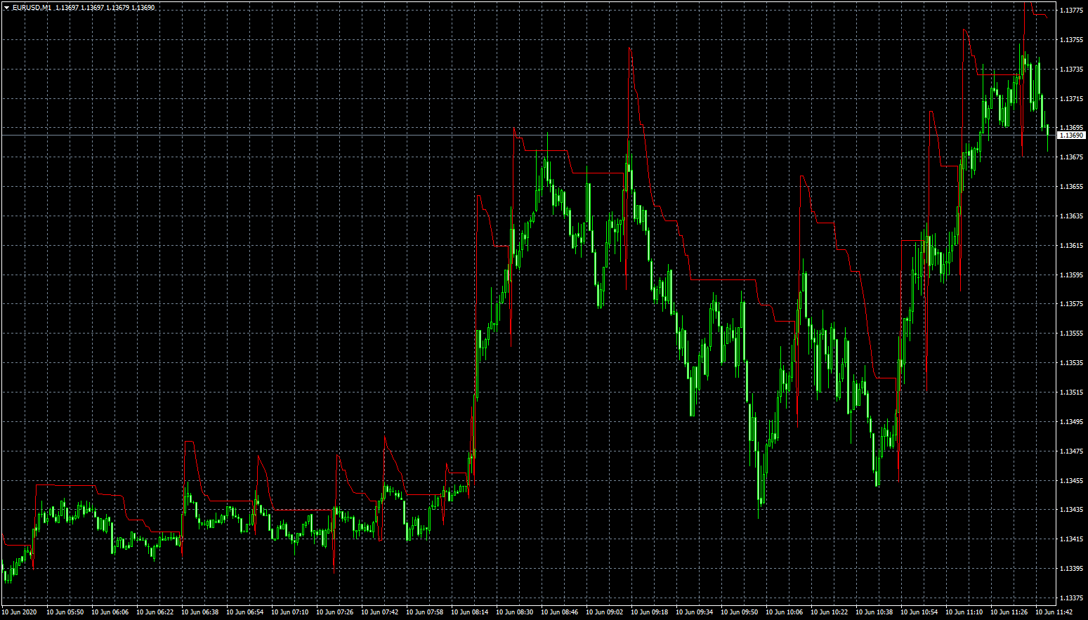Click the 10 Jun 07:42 time label
This screenshot has height=620, width=1088.
tap(379, 612)
